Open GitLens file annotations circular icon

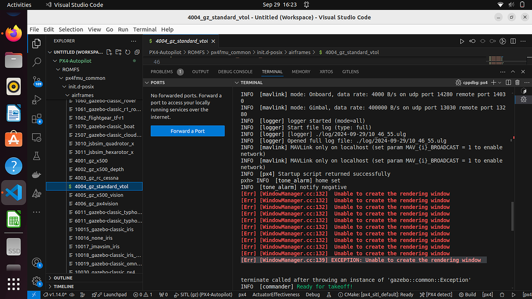[503, 41]
